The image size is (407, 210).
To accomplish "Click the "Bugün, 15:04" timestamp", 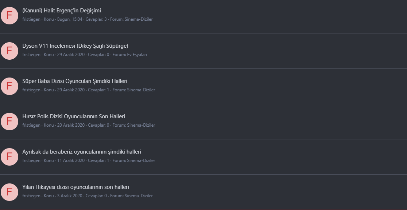I will pyautogui.click(x=70, y=19).
